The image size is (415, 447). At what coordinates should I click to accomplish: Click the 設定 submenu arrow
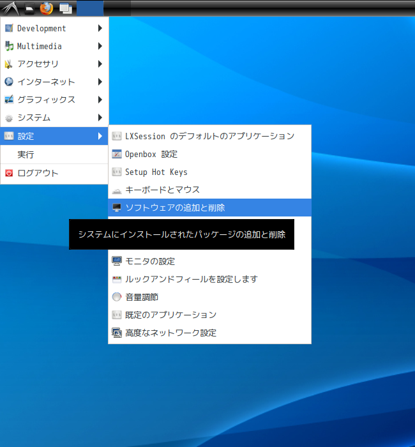click(100, 136)
